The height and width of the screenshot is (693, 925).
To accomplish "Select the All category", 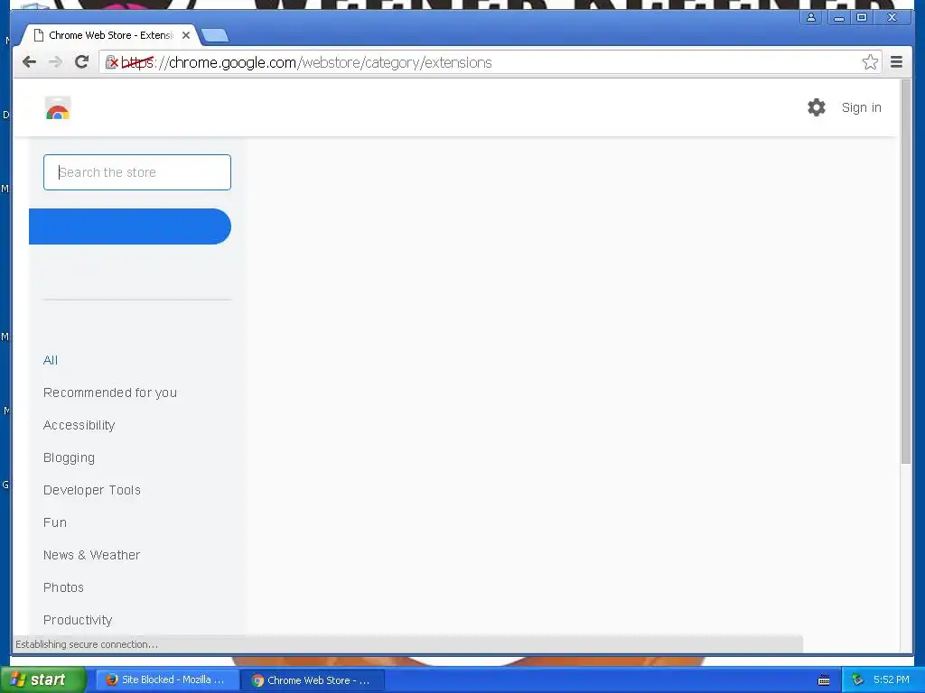I will tap(51, 360).
